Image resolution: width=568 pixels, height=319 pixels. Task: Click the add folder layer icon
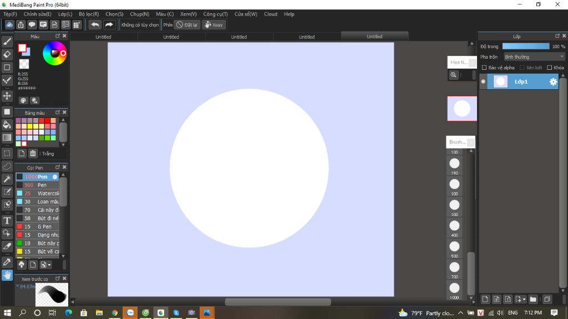tap(533, 299)
